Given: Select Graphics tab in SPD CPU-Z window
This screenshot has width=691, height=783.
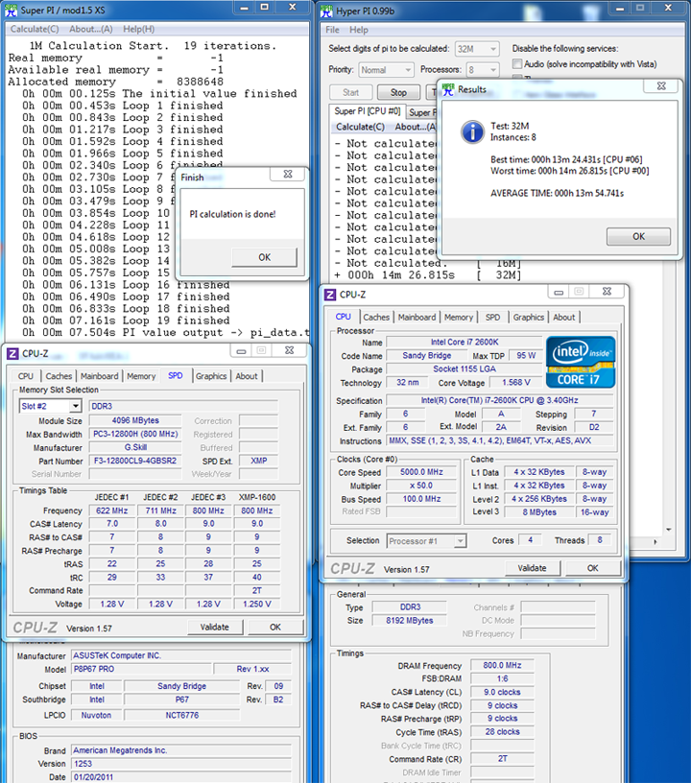Looking at the screenshot, I should coord(211,376).
